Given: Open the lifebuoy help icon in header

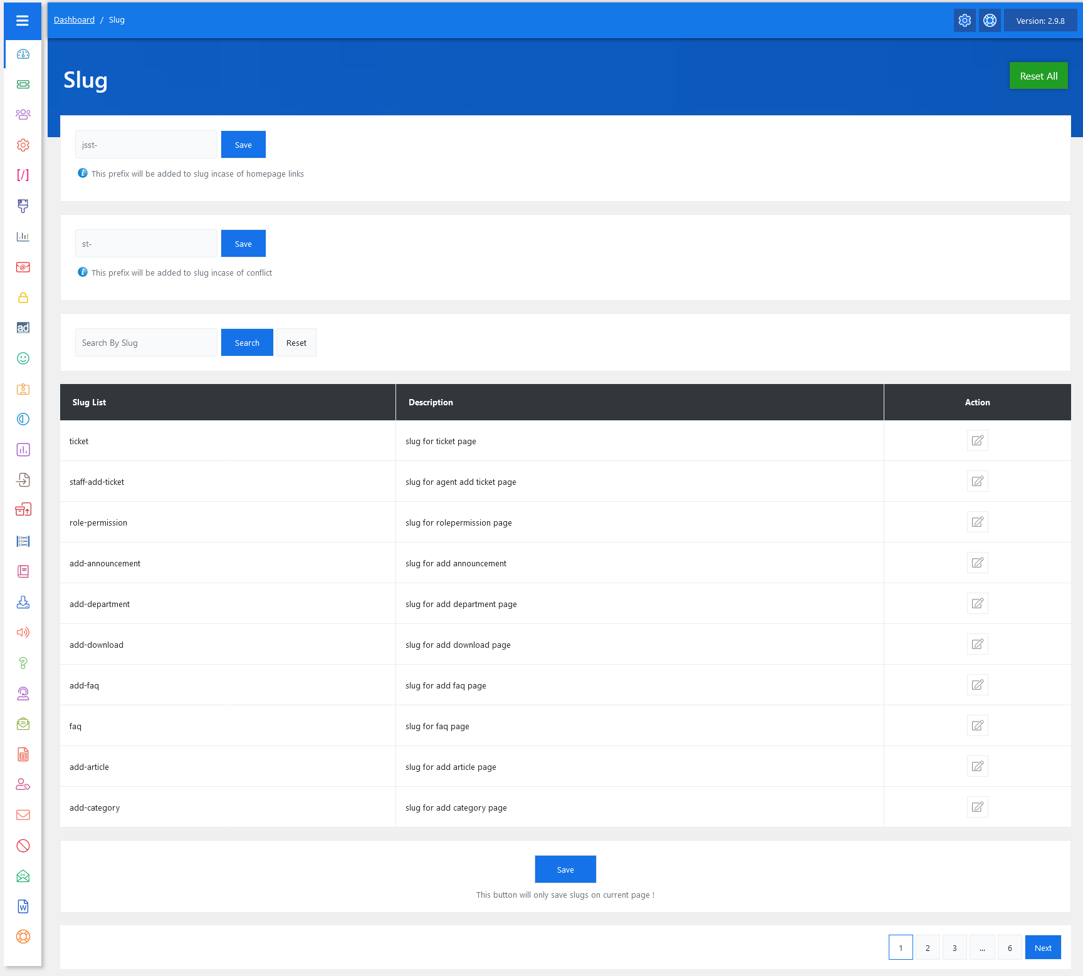Looking at the screenshot, I should pyautogui.click(x=990, y=21).
